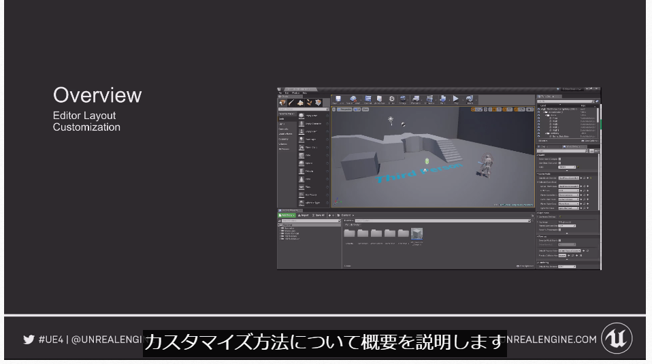Click Content path breadcrumb in Content Browser
Viewport: 652px width, 364px height.
[346, 215]
